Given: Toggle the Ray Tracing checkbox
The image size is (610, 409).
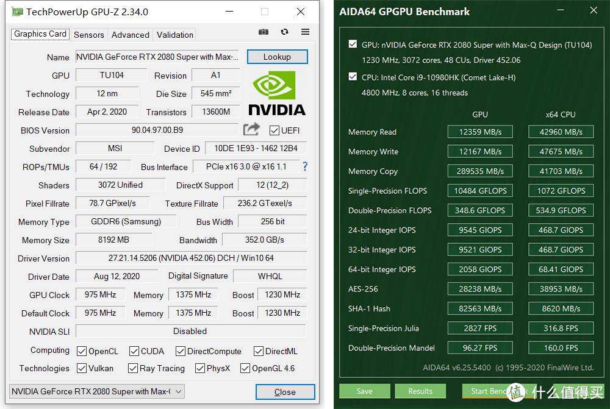Looking at the screenshot, I should click(133, 368).
